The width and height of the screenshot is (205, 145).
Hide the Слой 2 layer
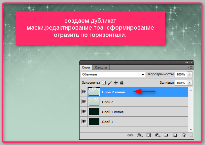(x=84, y=101)
